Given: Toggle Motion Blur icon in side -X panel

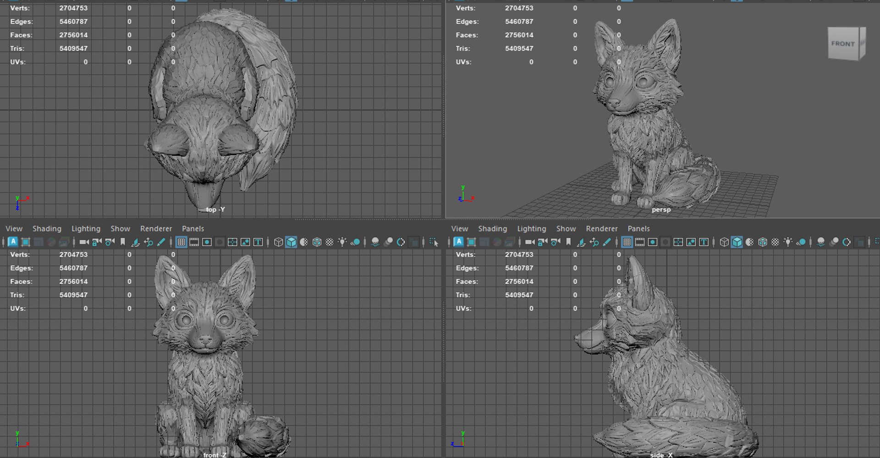Looking at the screenshot, I should pos(834,242).
